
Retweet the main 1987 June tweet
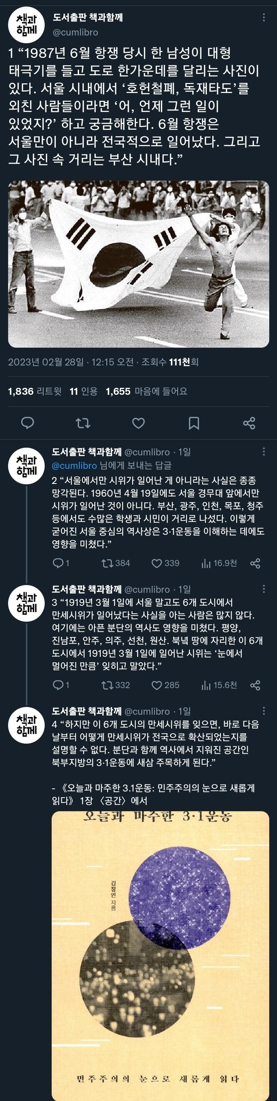pos(83,423)
